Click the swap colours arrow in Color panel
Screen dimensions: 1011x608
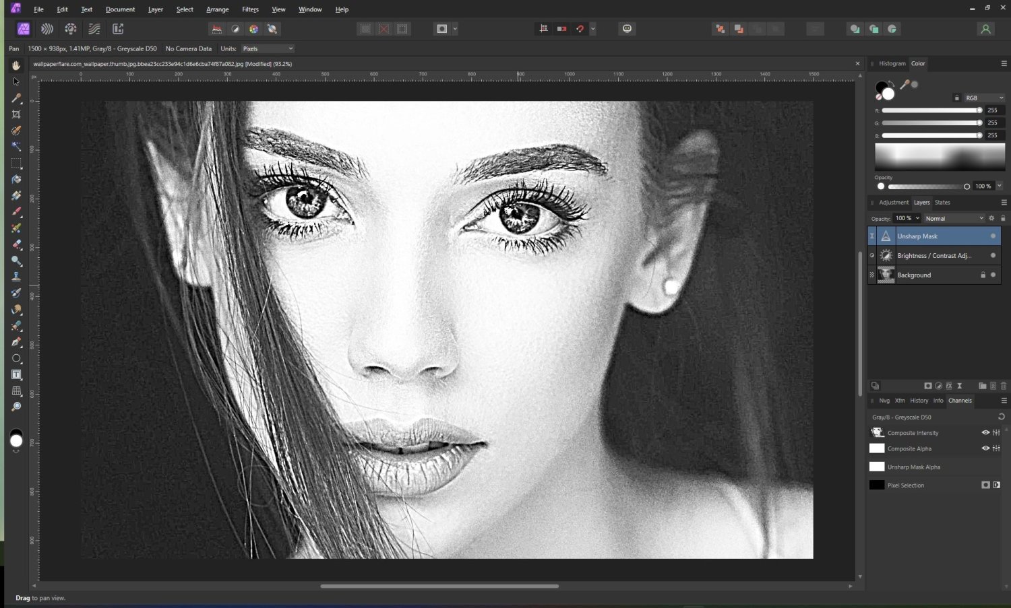point(892,83)
